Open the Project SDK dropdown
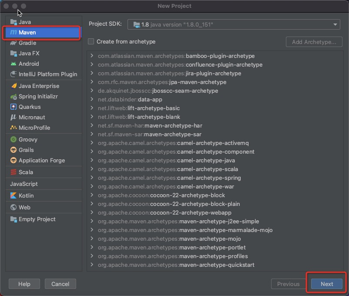The height and width of the screenshot is (296, 349). coord(234,24)
